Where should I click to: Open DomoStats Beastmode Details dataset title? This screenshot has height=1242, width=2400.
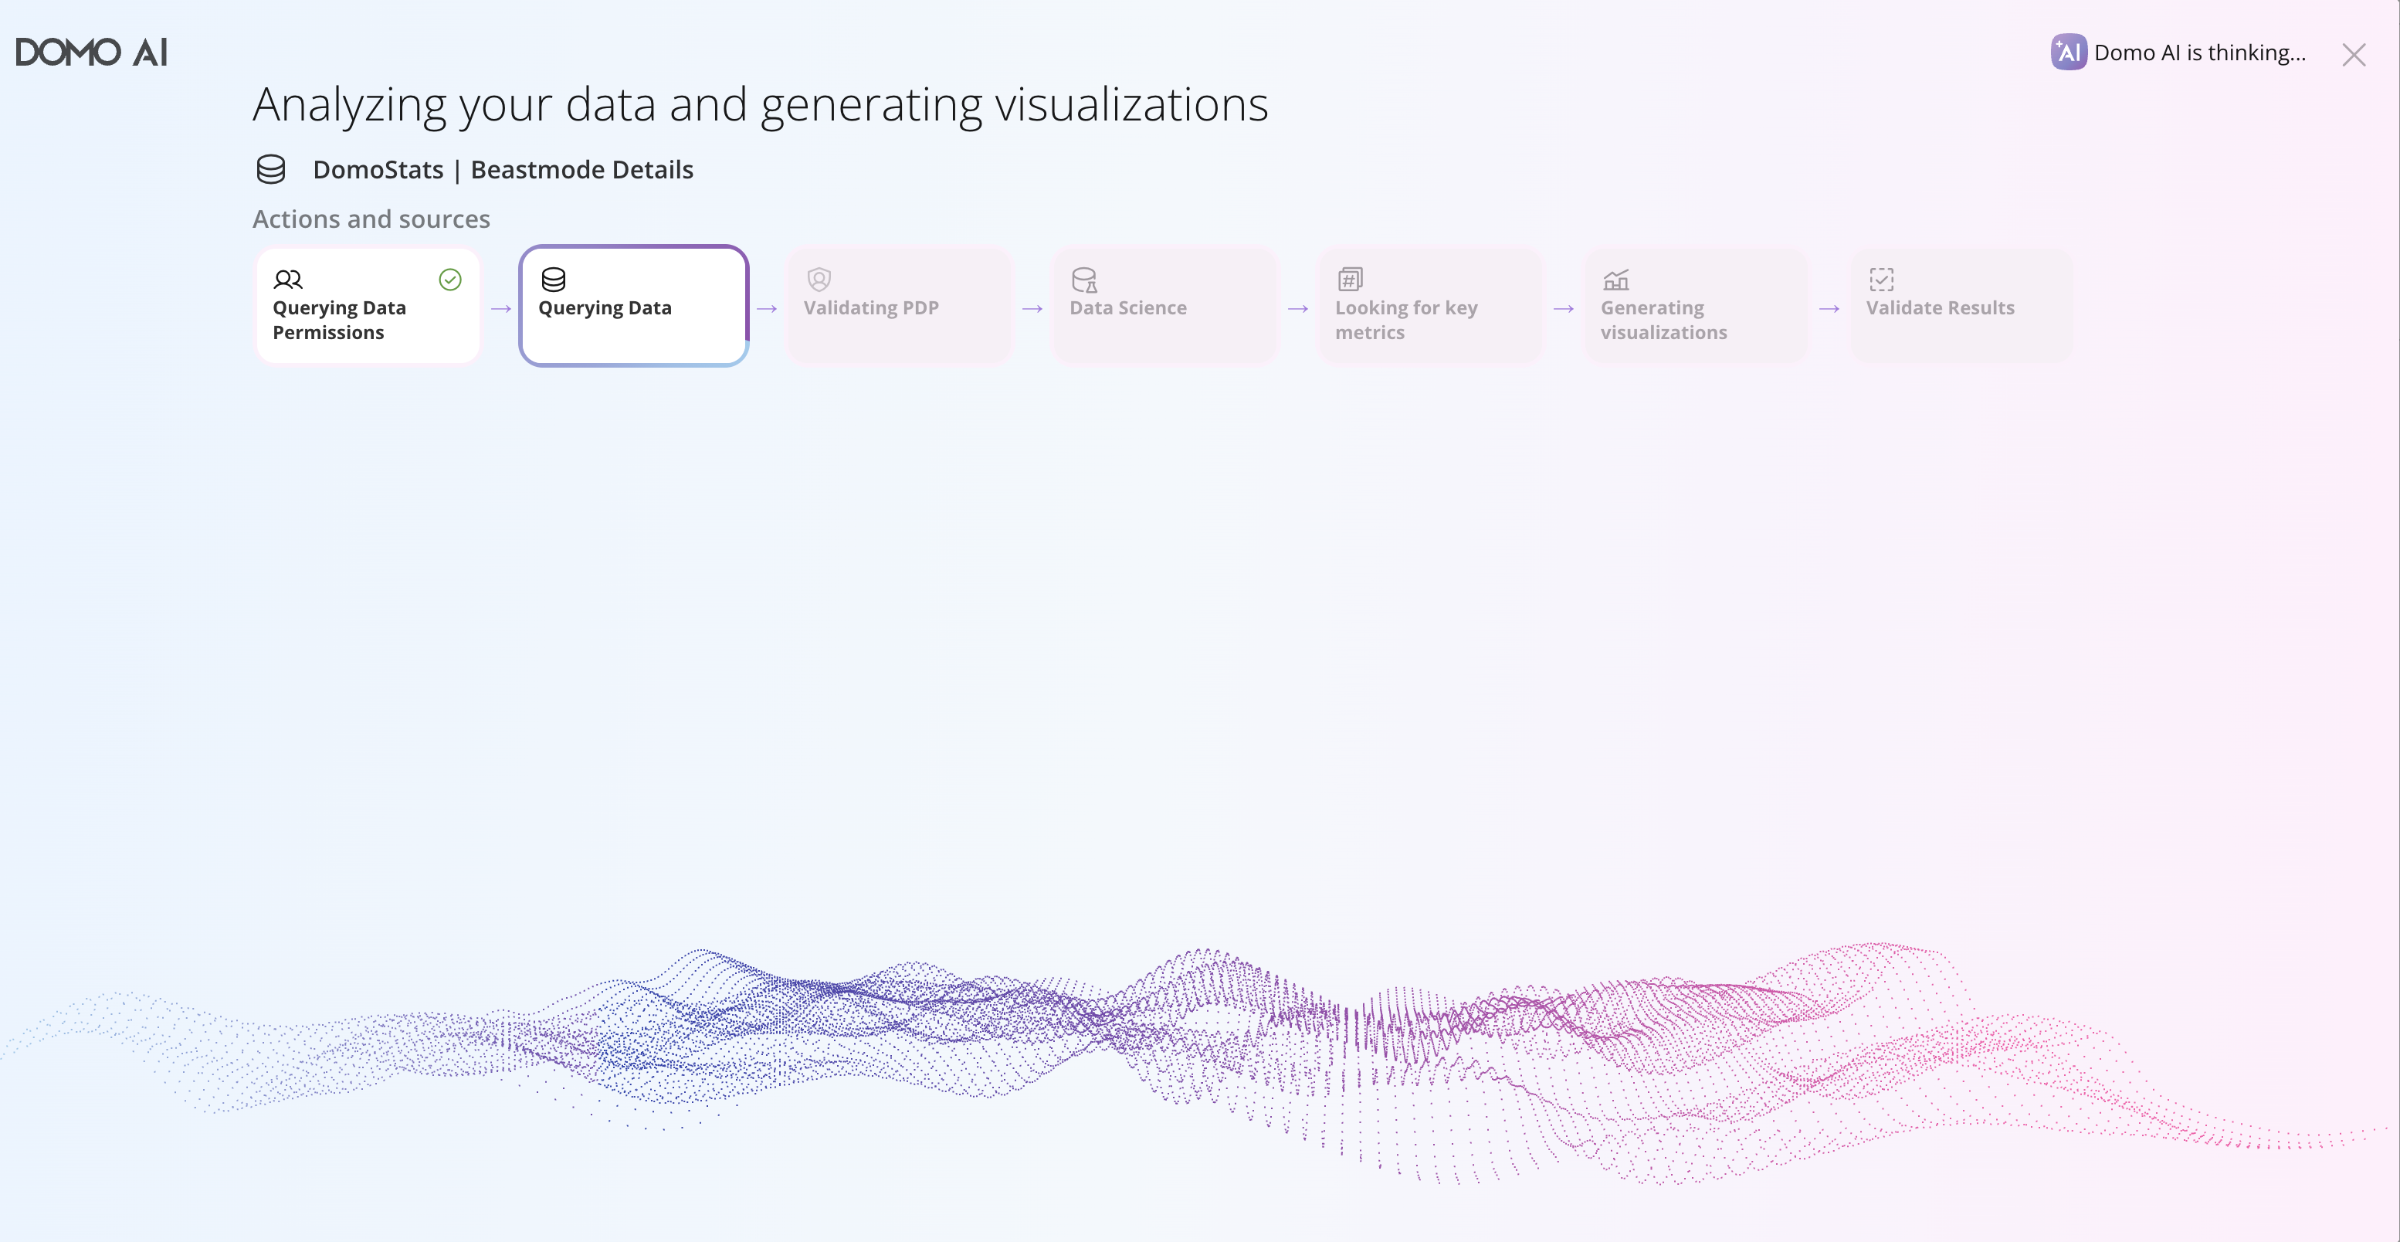pyautogui.click(x=502, y=170)
